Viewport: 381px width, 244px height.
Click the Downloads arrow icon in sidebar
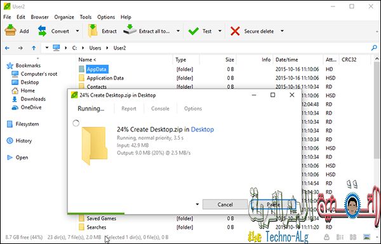coord(15,99)
